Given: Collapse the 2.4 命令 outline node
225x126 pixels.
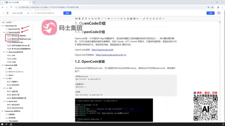Looking at the screenshot, I should coord(4,78).
